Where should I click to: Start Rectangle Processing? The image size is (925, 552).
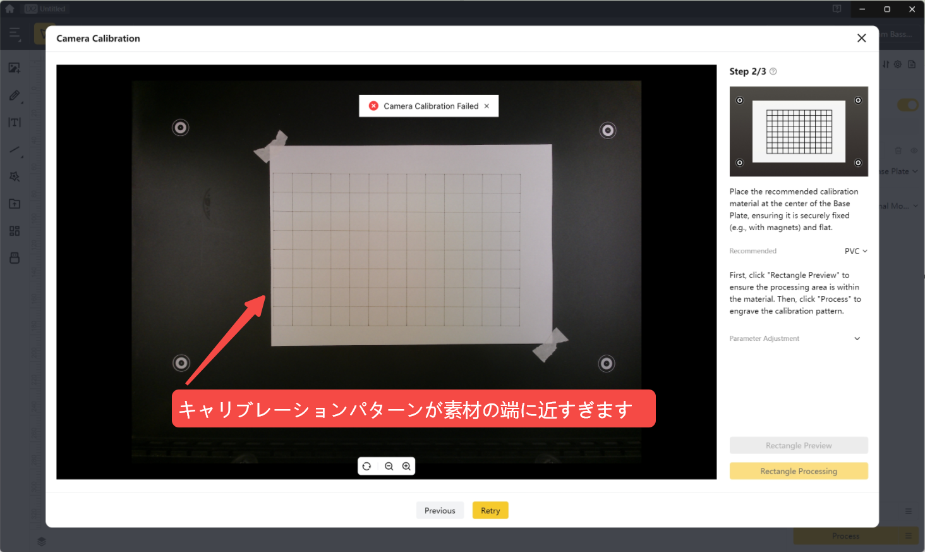[799, 471]
